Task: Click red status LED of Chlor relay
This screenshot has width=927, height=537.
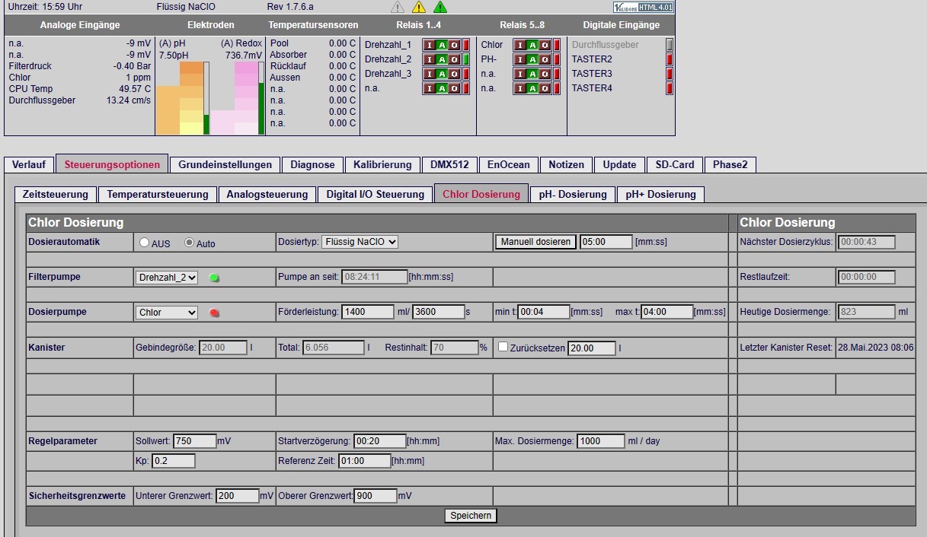Action: coord(557,45)
